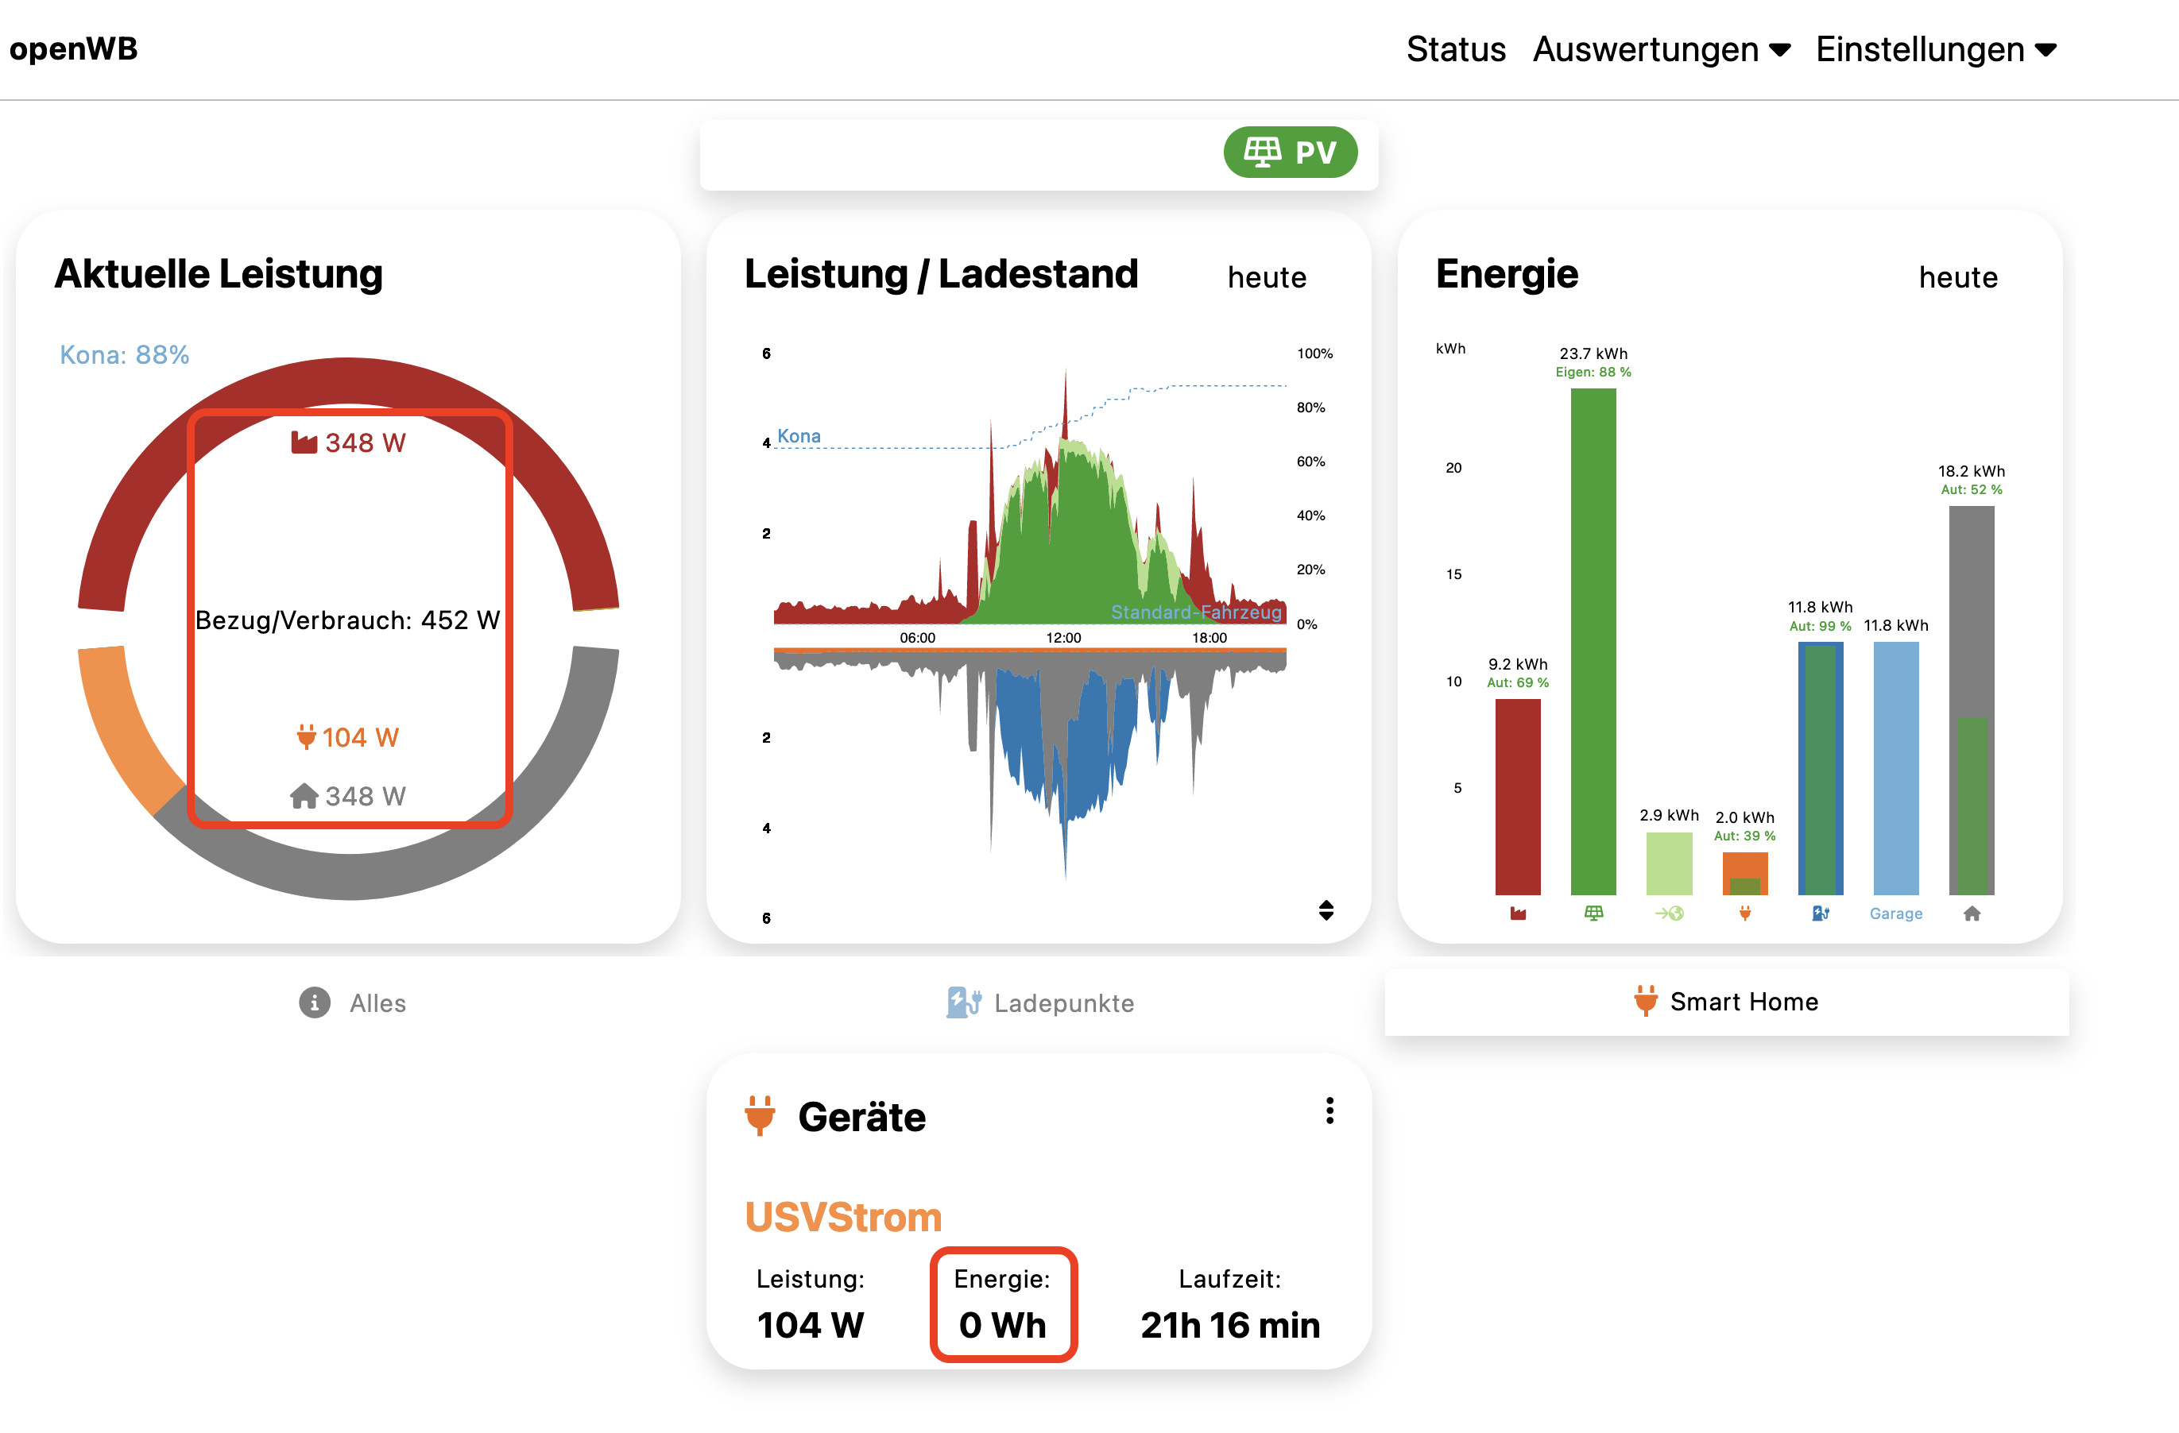Click the Garage label under the blue bar
The height and width of the screenshot is (1433, 2179).
1895,913
